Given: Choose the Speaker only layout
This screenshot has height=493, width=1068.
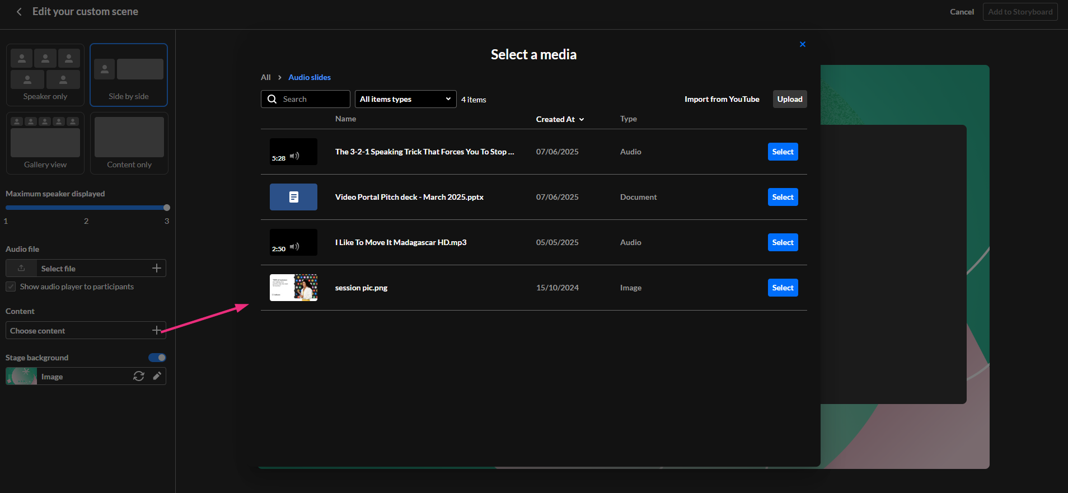Looking at the screenshot, I should point(45,75).
